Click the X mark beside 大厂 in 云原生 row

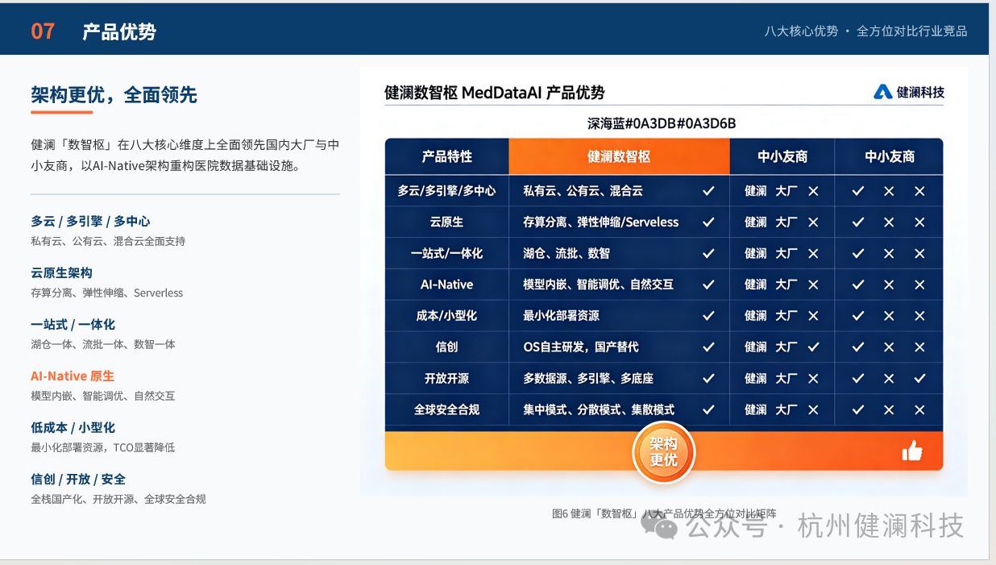813,222
